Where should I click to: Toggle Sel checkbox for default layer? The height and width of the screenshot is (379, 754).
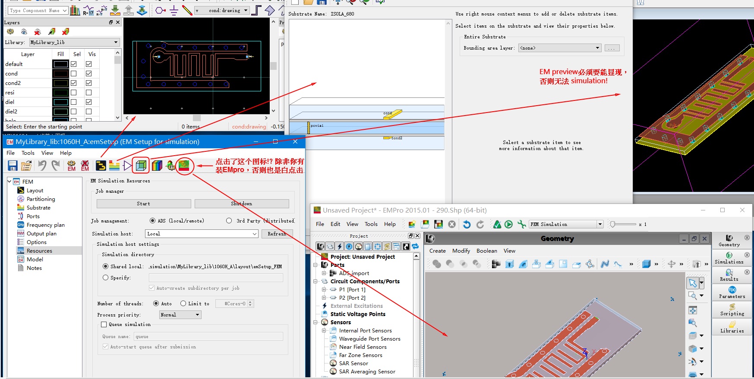pos(74,64)
